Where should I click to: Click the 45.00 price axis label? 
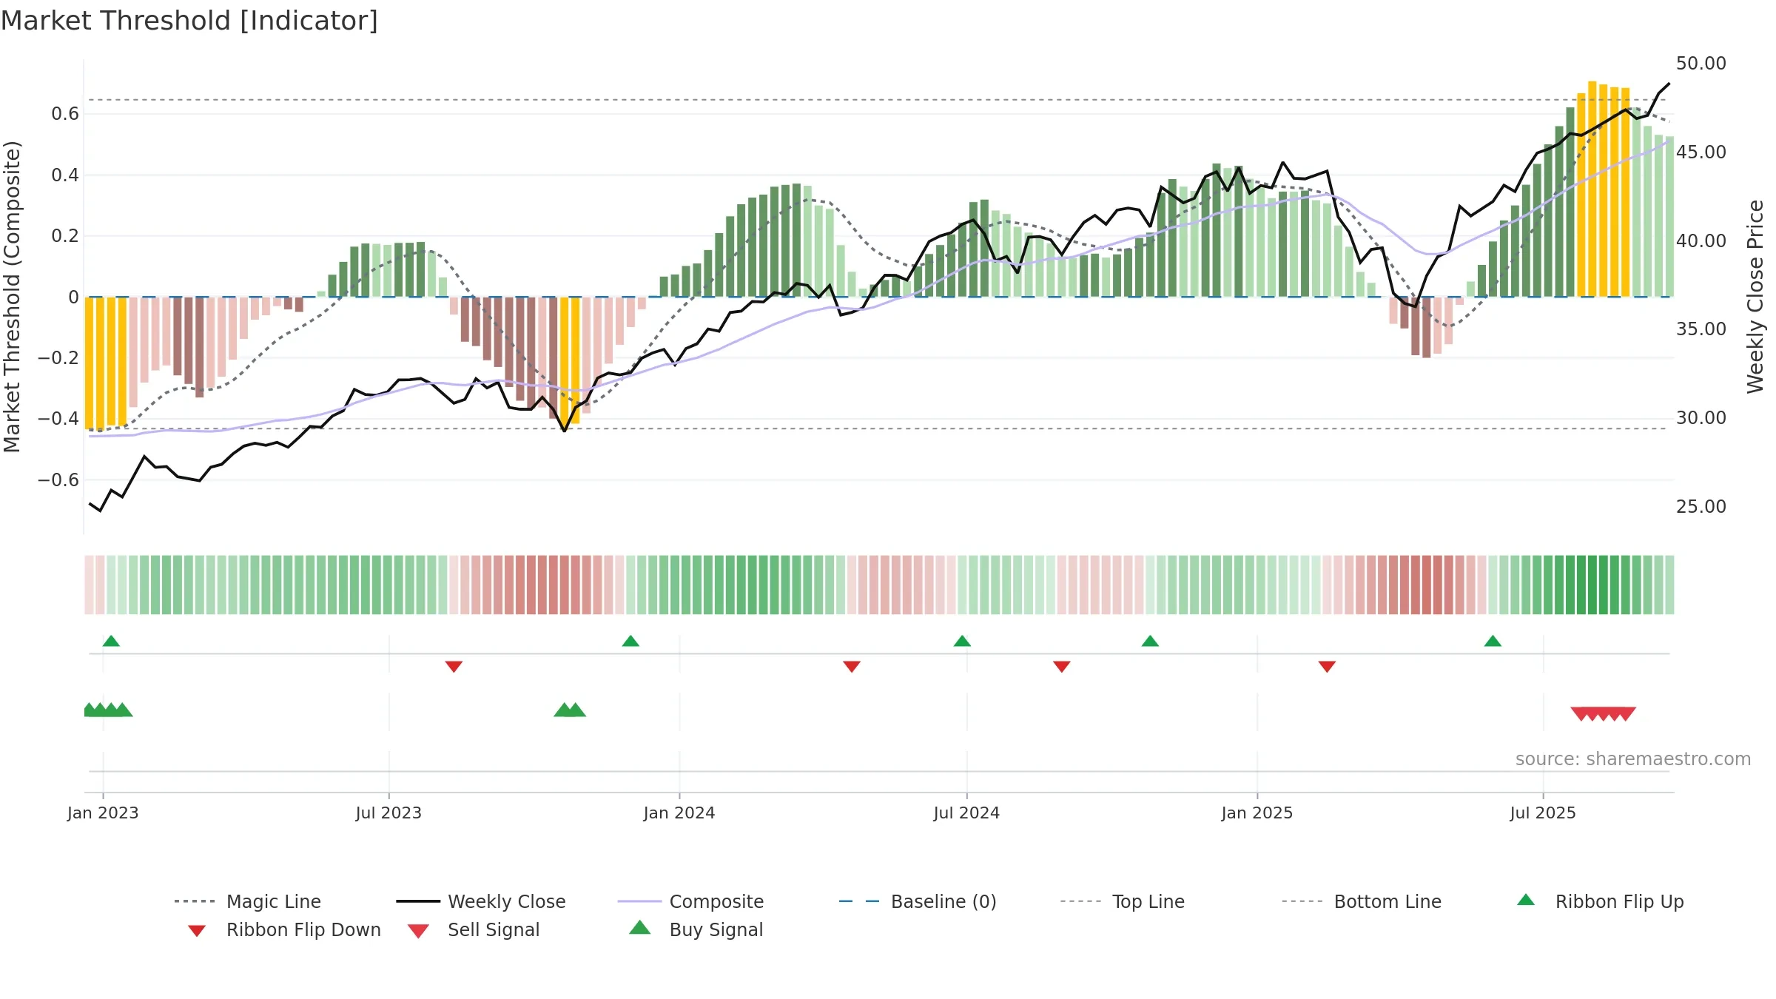pos(1701,152)
